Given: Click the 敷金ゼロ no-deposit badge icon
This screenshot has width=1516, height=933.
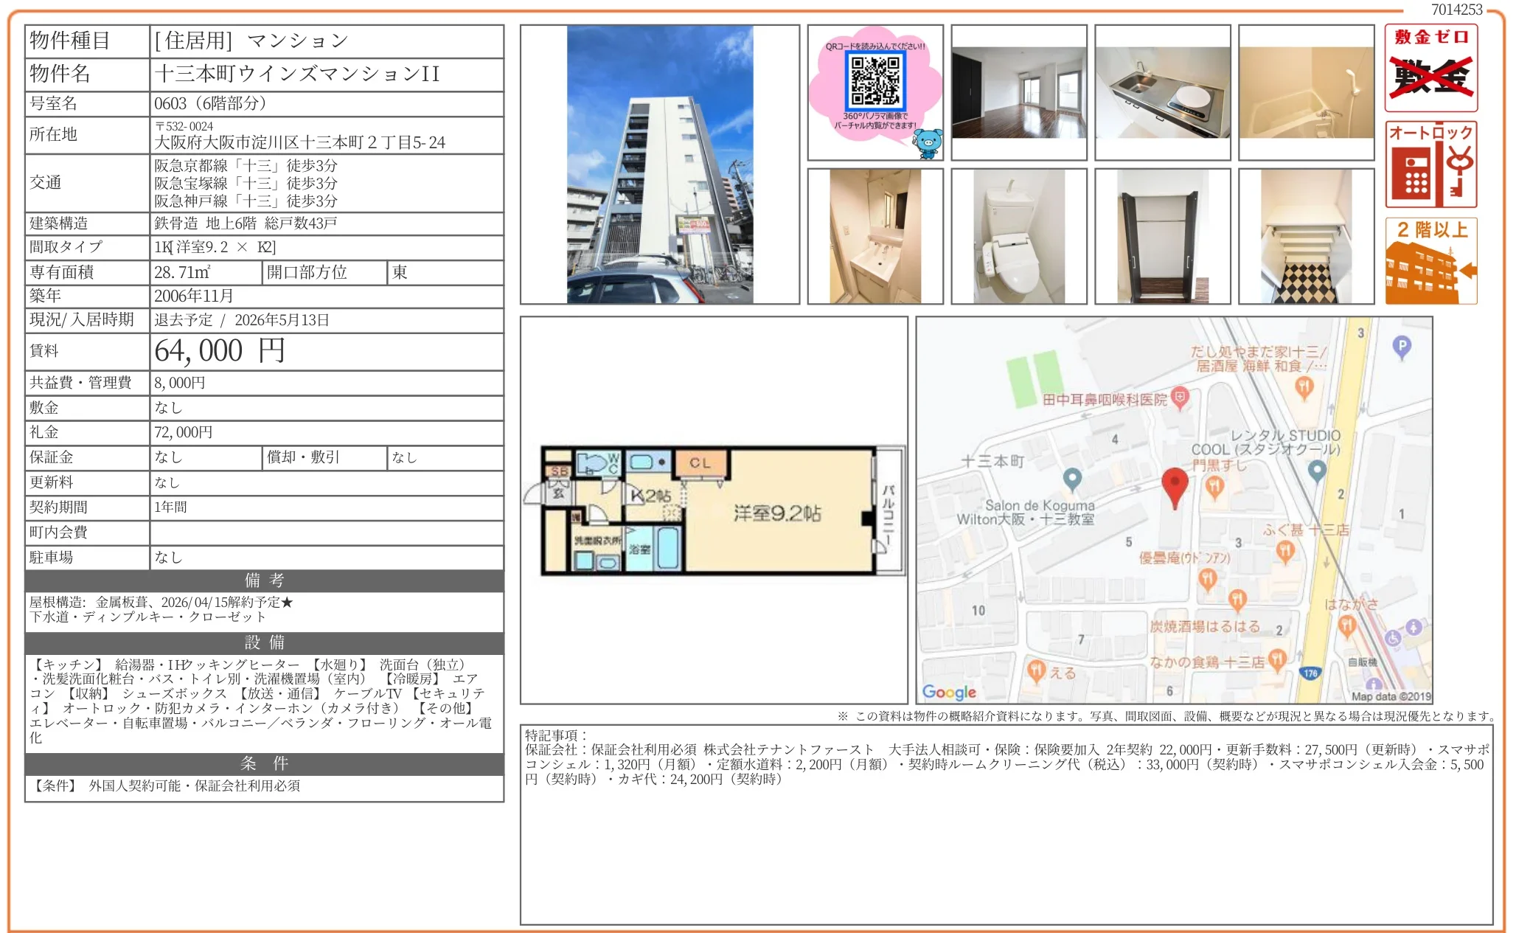Looking at the screenshot, I should click(x=1430, y=68).
